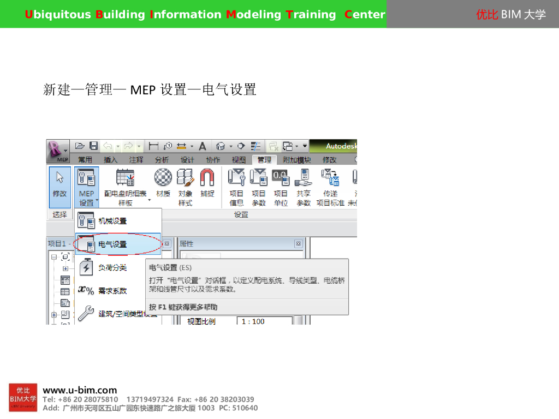The height and width of the screenshot is (419, 559).
Task: Switch to the 插入 (Insert) ribbon tab
Action: [x=111, y=160]
